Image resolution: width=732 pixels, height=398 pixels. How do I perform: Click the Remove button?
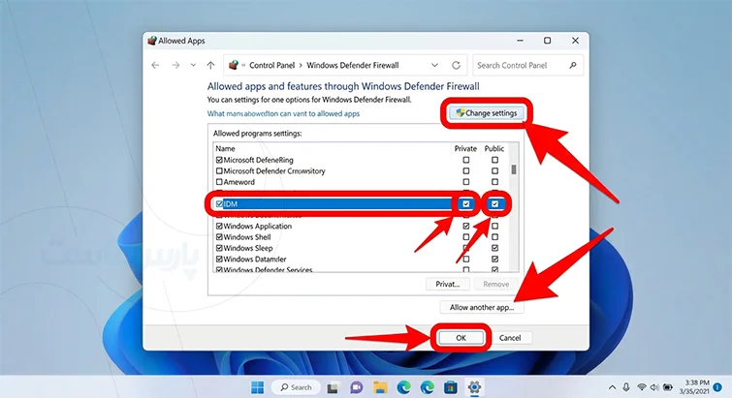(495, 284)
